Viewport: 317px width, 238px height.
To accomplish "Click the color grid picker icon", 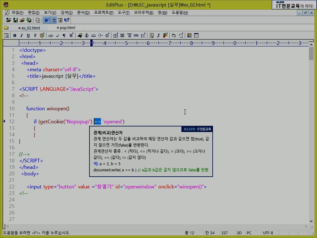I will pyautogui.click(x=189, y=36).
